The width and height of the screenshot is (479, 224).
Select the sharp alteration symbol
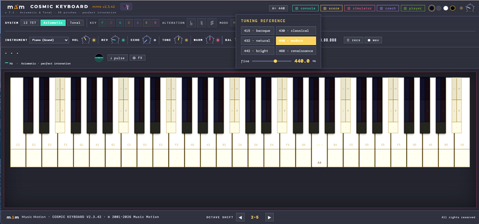point(211,22)
